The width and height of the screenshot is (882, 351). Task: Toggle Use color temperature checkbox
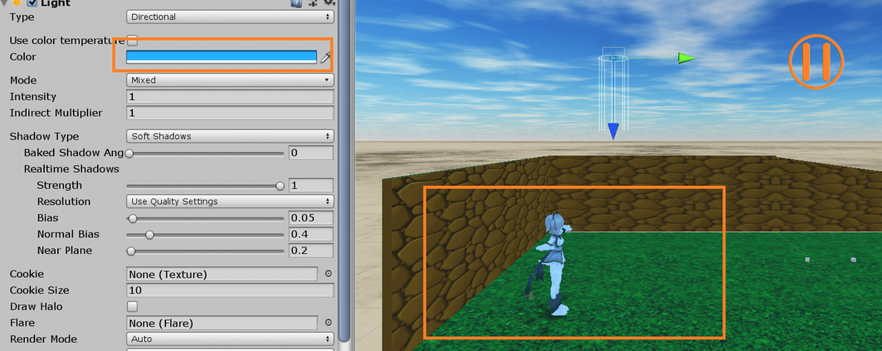click(x=132, y=40)
